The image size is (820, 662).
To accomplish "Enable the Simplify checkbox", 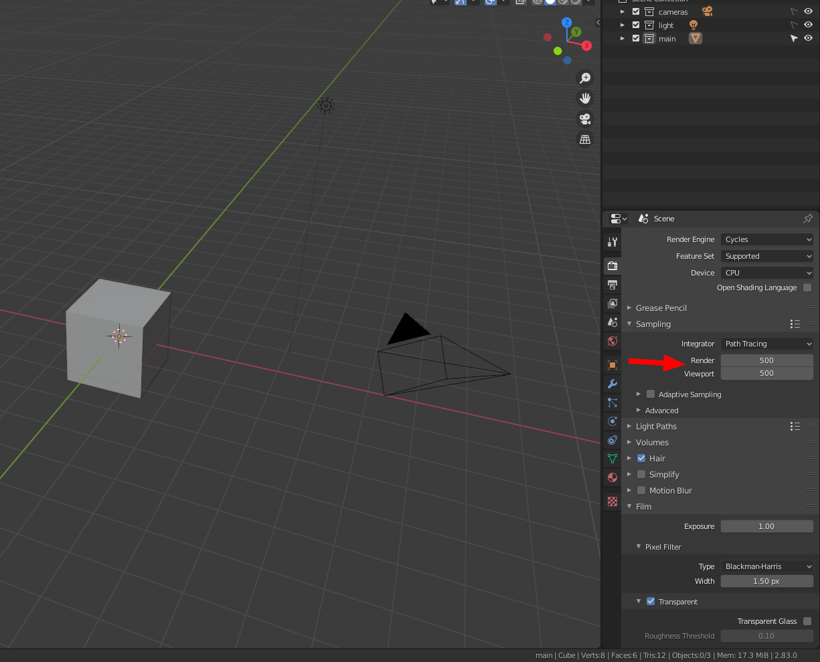I will 641,474.
